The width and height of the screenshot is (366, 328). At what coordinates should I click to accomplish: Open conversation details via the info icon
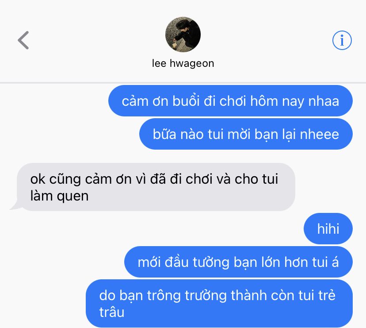pyautogui.click(x=342, y=40)
